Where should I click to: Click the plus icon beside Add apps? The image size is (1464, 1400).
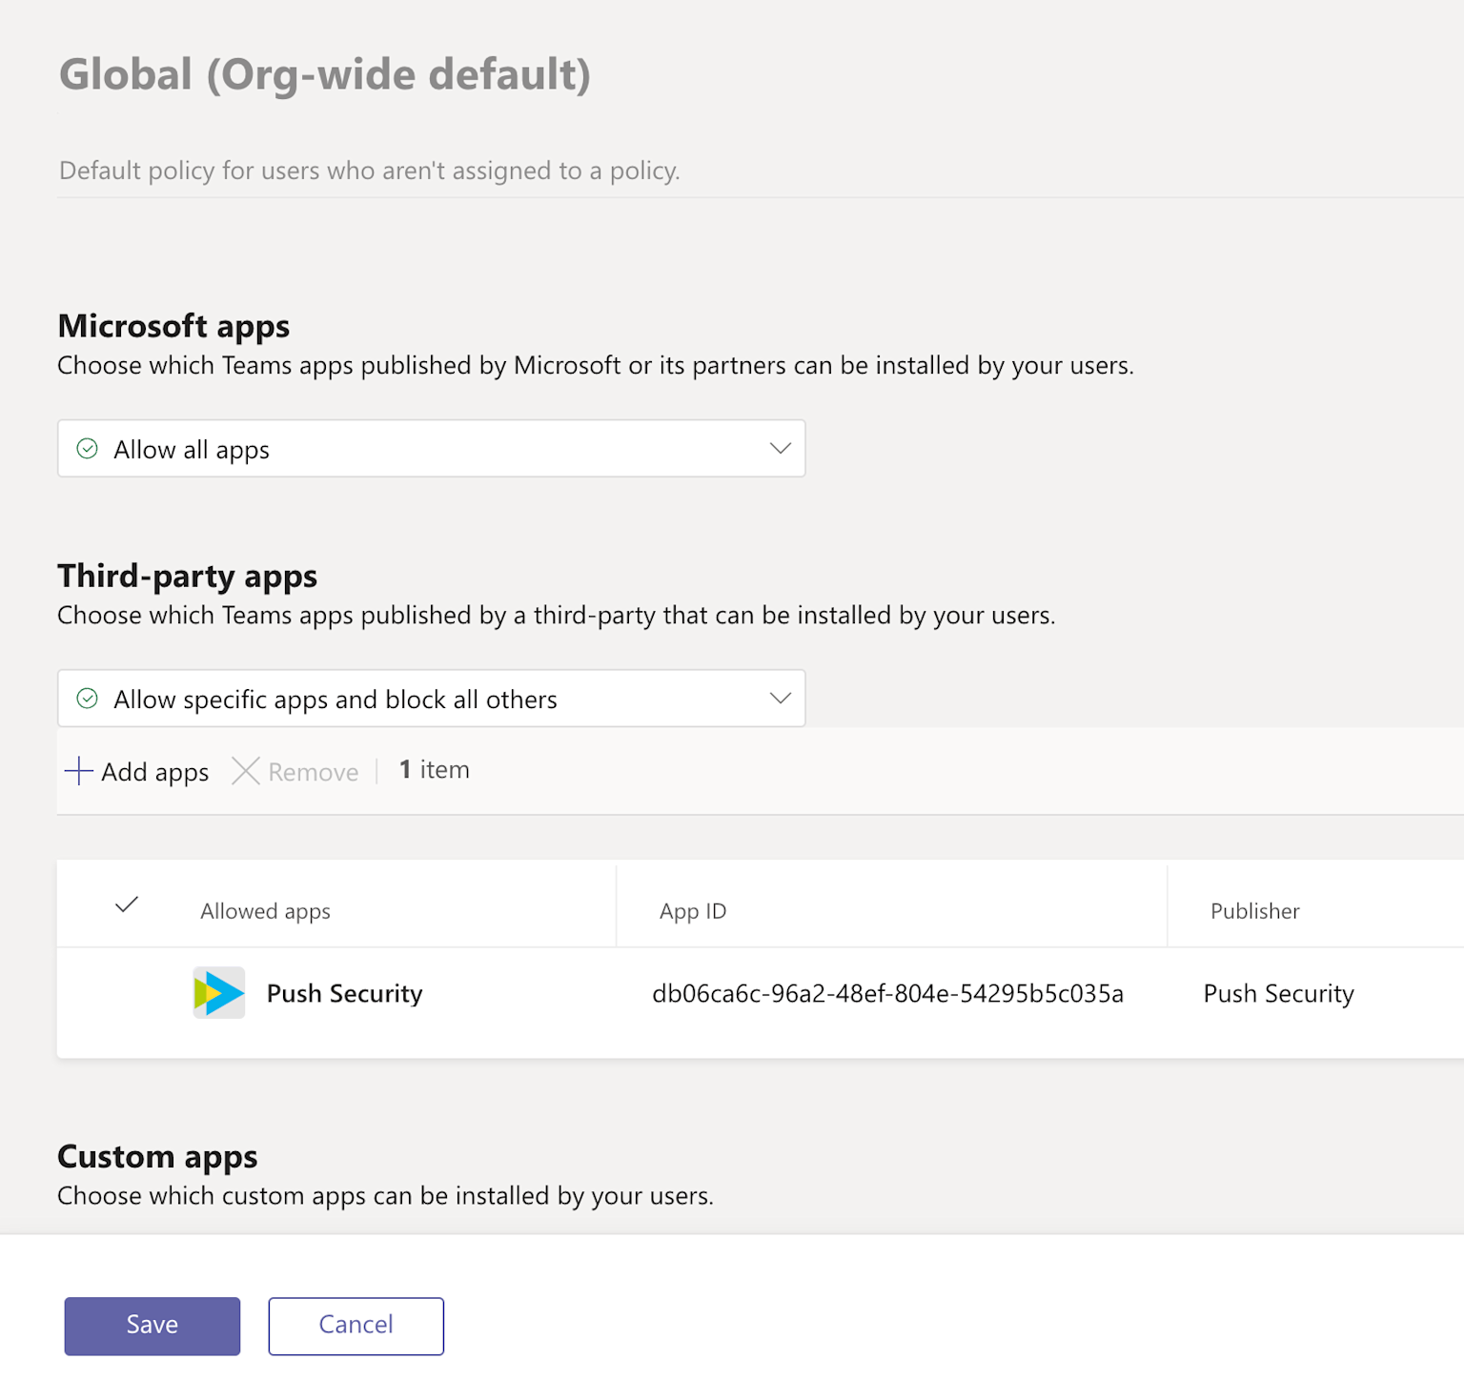78,771
